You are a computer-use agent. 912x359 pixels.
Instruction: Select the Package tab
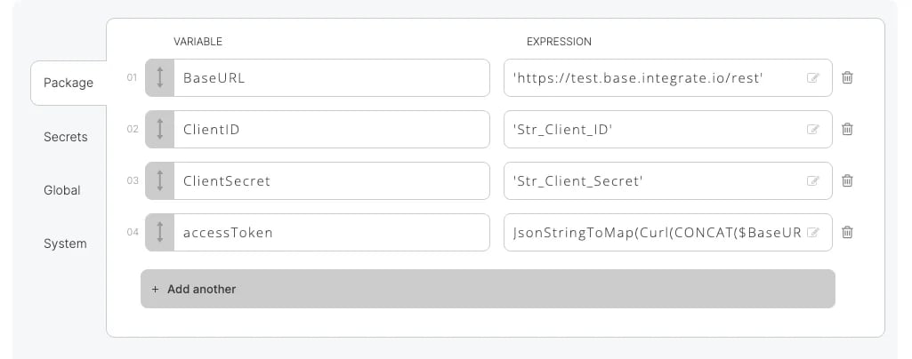(x=69, y=83)
